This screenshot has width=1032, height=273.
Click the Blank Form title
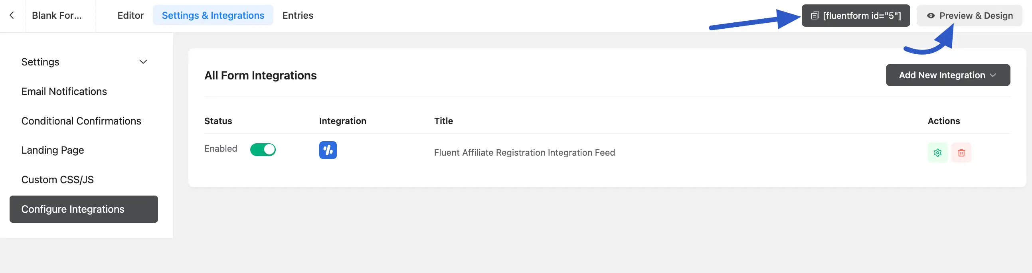tap(57, 15)
